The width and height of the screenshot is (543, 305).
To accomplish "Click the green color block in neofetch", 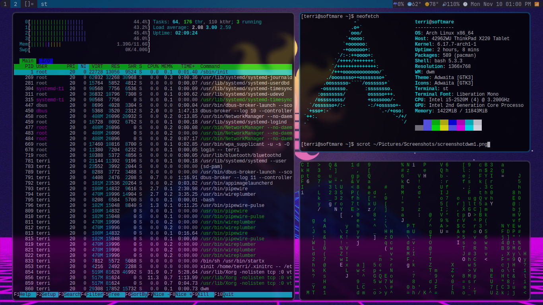I will coord(436,125).
